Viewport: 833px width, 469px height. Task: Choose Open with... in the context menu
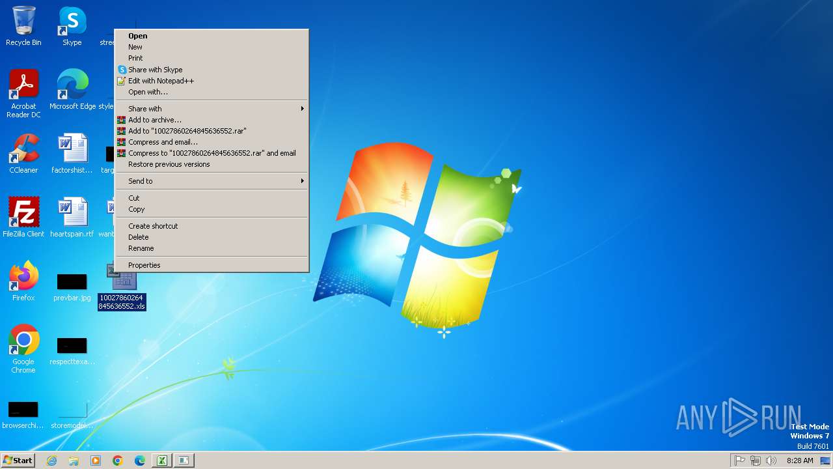pyautogui.click(x=212, y=92)
